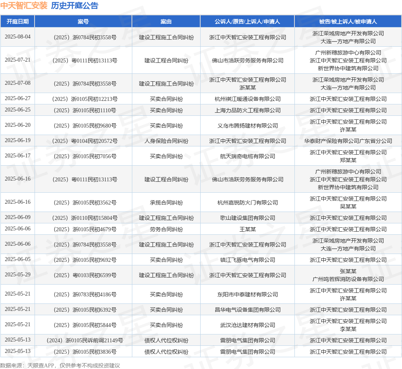Click case number (2025)浙0105民初4679号
This screenshot has height=369, width=402.
pos(85,229)
